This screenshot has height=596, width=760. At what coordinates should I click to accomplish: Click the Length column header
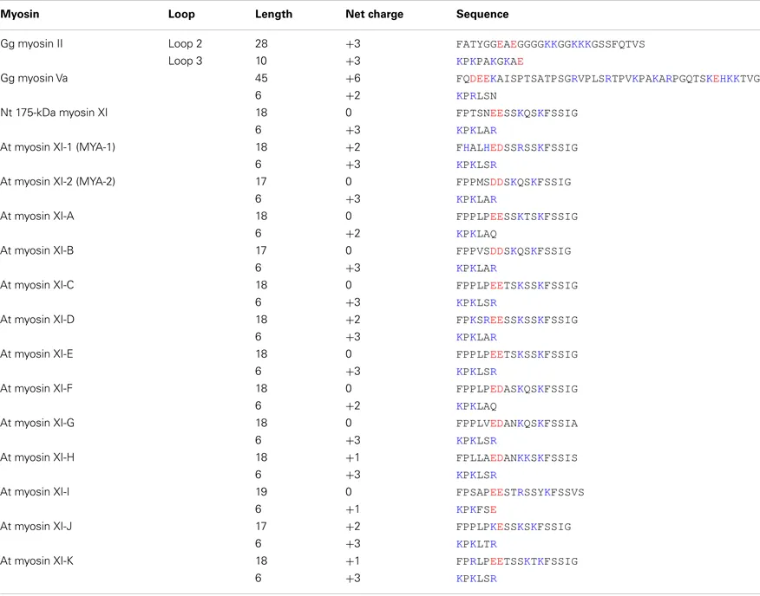[x=274, y=14]
